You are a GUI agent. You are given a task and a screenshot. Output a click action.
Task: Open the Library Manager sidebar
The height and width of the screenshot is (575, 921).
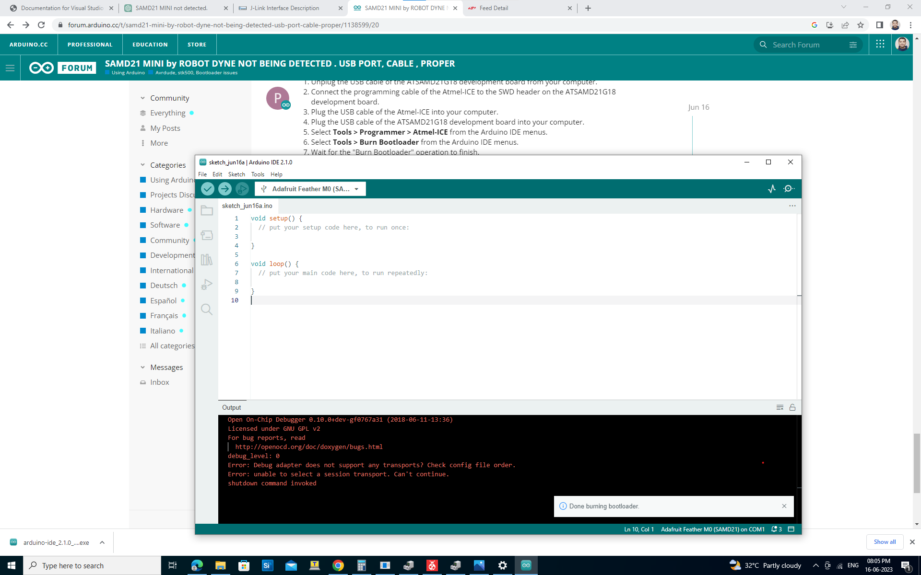207,260
